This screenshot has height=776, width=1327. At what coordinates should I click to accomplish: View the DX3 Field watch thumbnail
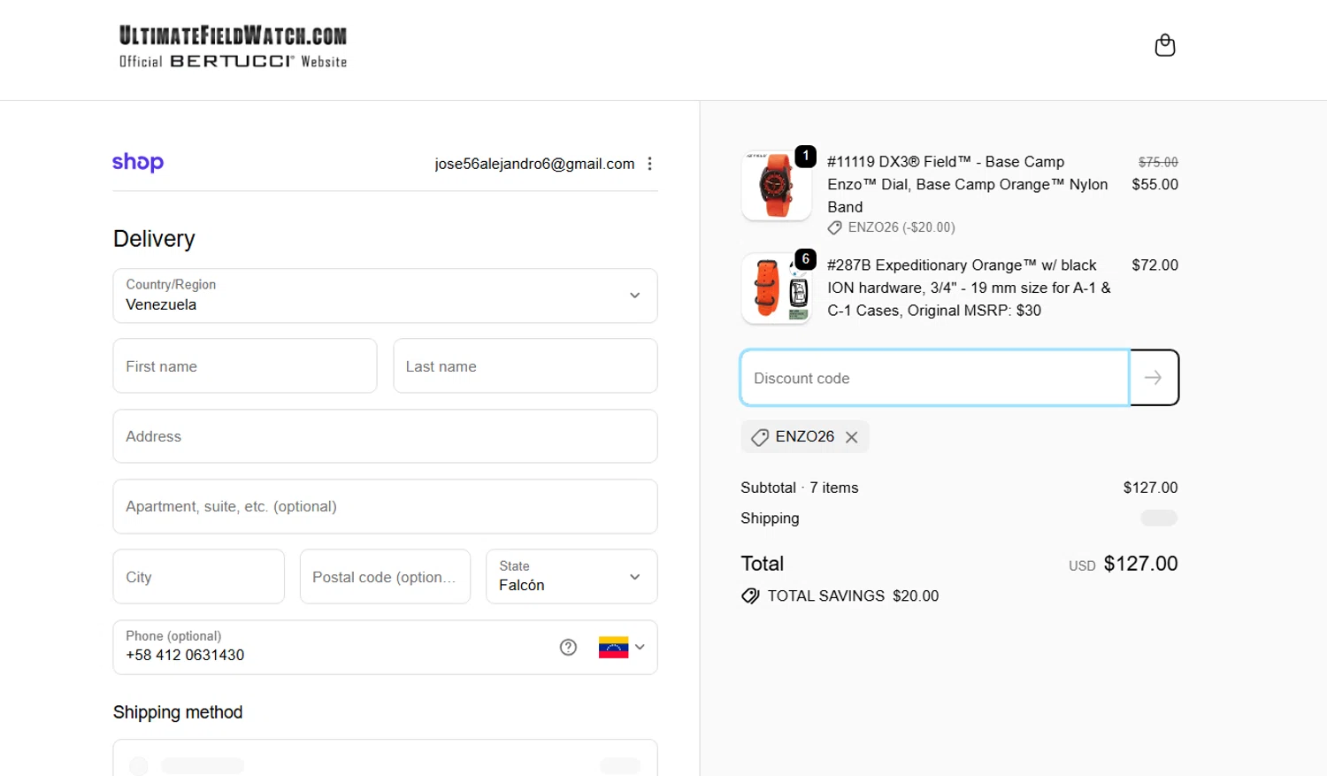pyautogui.click(x=777, y=185)
